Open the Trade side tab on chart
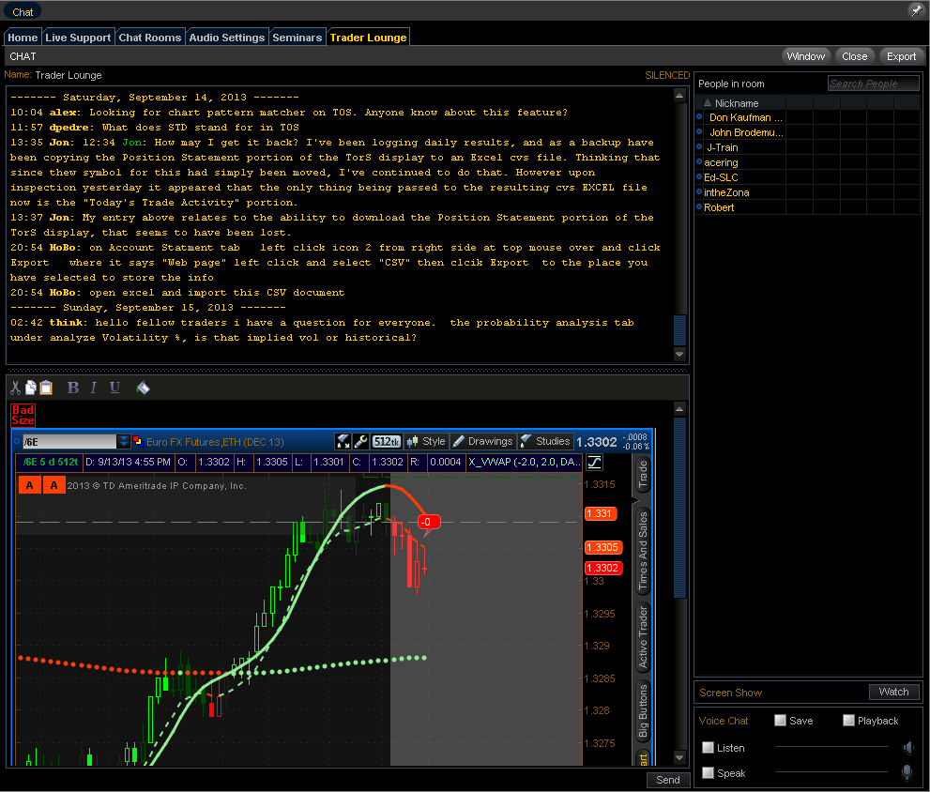 point(643,475)
